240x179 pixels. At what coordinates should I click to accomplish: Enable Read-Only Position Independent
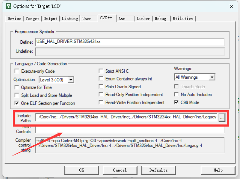[x=101, y=95]
